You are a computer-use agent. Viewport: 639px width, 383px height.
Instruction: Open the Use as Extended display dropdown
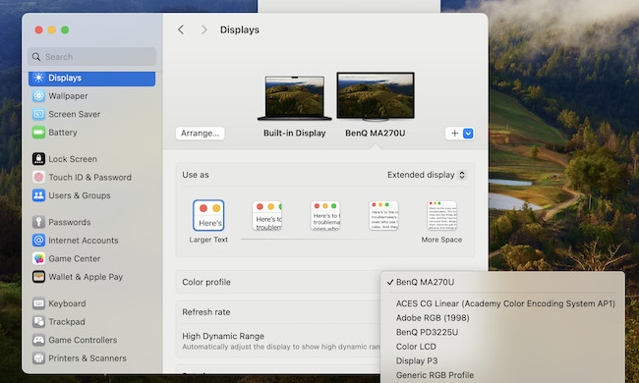coord(427,175)
